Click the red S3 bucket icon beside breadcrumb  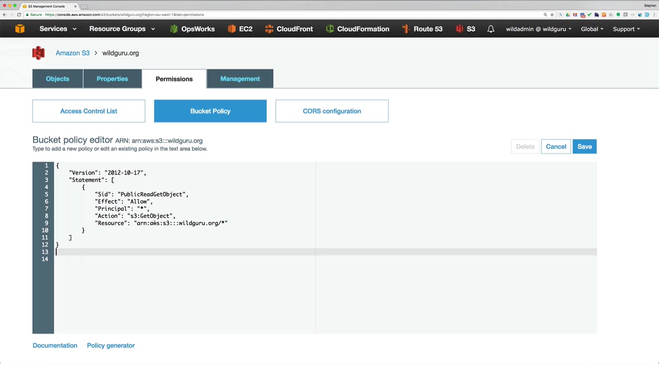pyautogui.click(x=39, y=53)
